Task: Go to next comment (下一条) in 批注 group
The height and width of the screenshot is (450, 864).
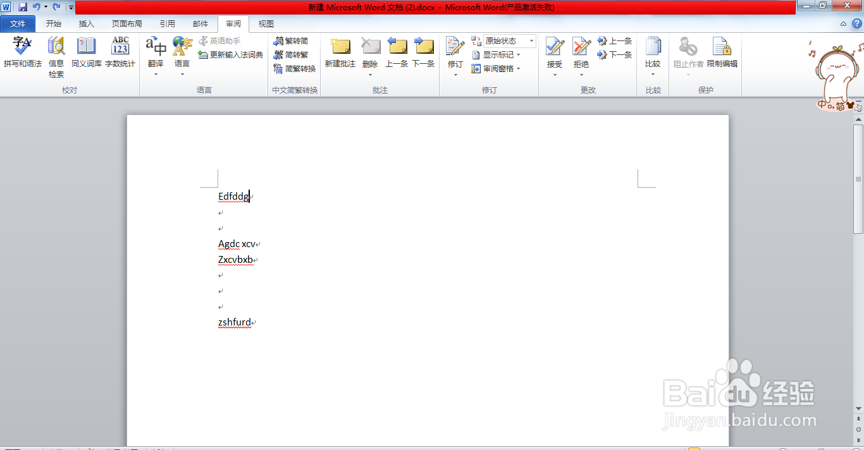Action: point(423,52)
